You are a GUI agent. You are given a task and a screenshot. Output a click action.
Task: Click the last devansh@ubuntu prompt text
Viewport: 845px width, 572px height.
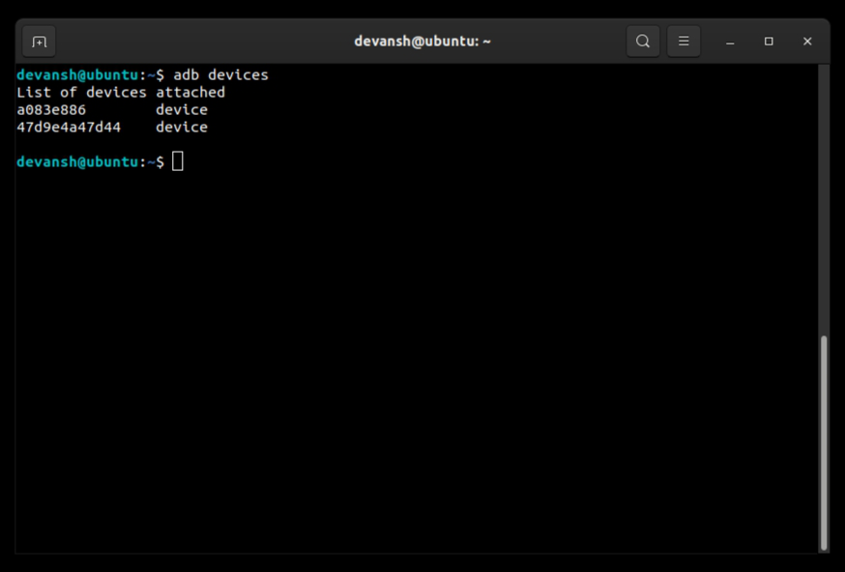click(77, 161)
